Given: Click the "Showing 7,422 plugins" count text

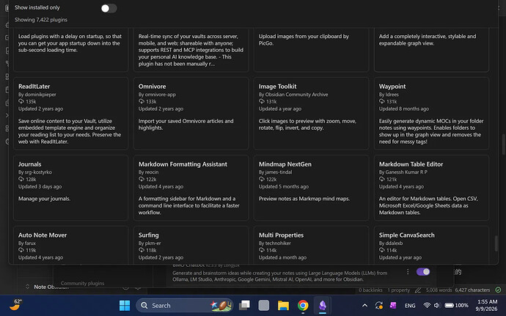Looking at the screenshot, I should (40, 20).
